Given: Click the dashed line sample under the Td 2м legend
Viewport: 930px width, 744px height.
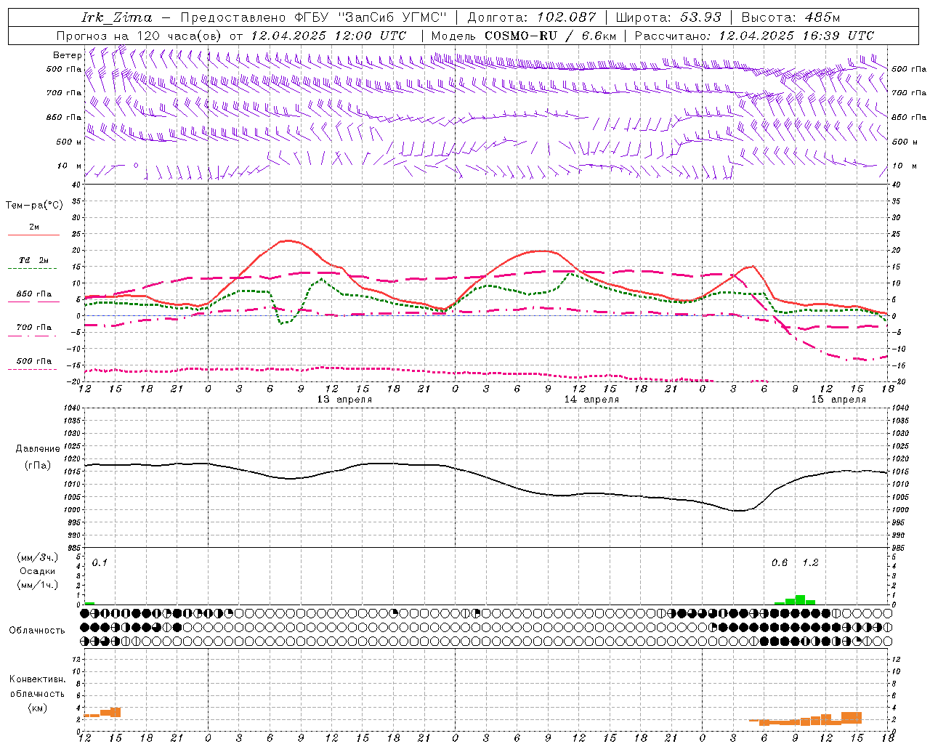Looking at the screenshot, I should coord(33,269).
